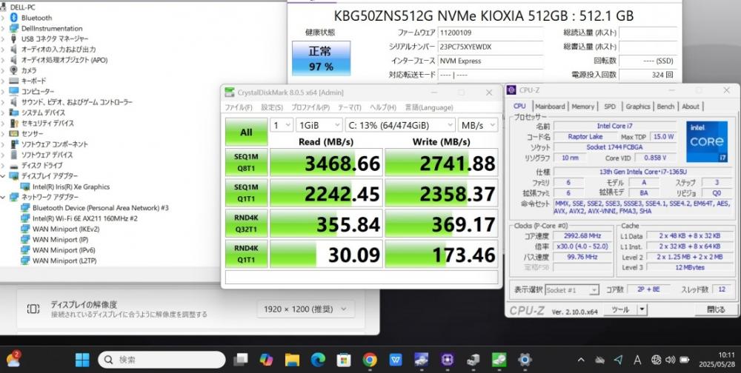Screen dimensions: 741x373
Task: Run the RND4K Q32T1 test
Action: (x=246, y=224)
